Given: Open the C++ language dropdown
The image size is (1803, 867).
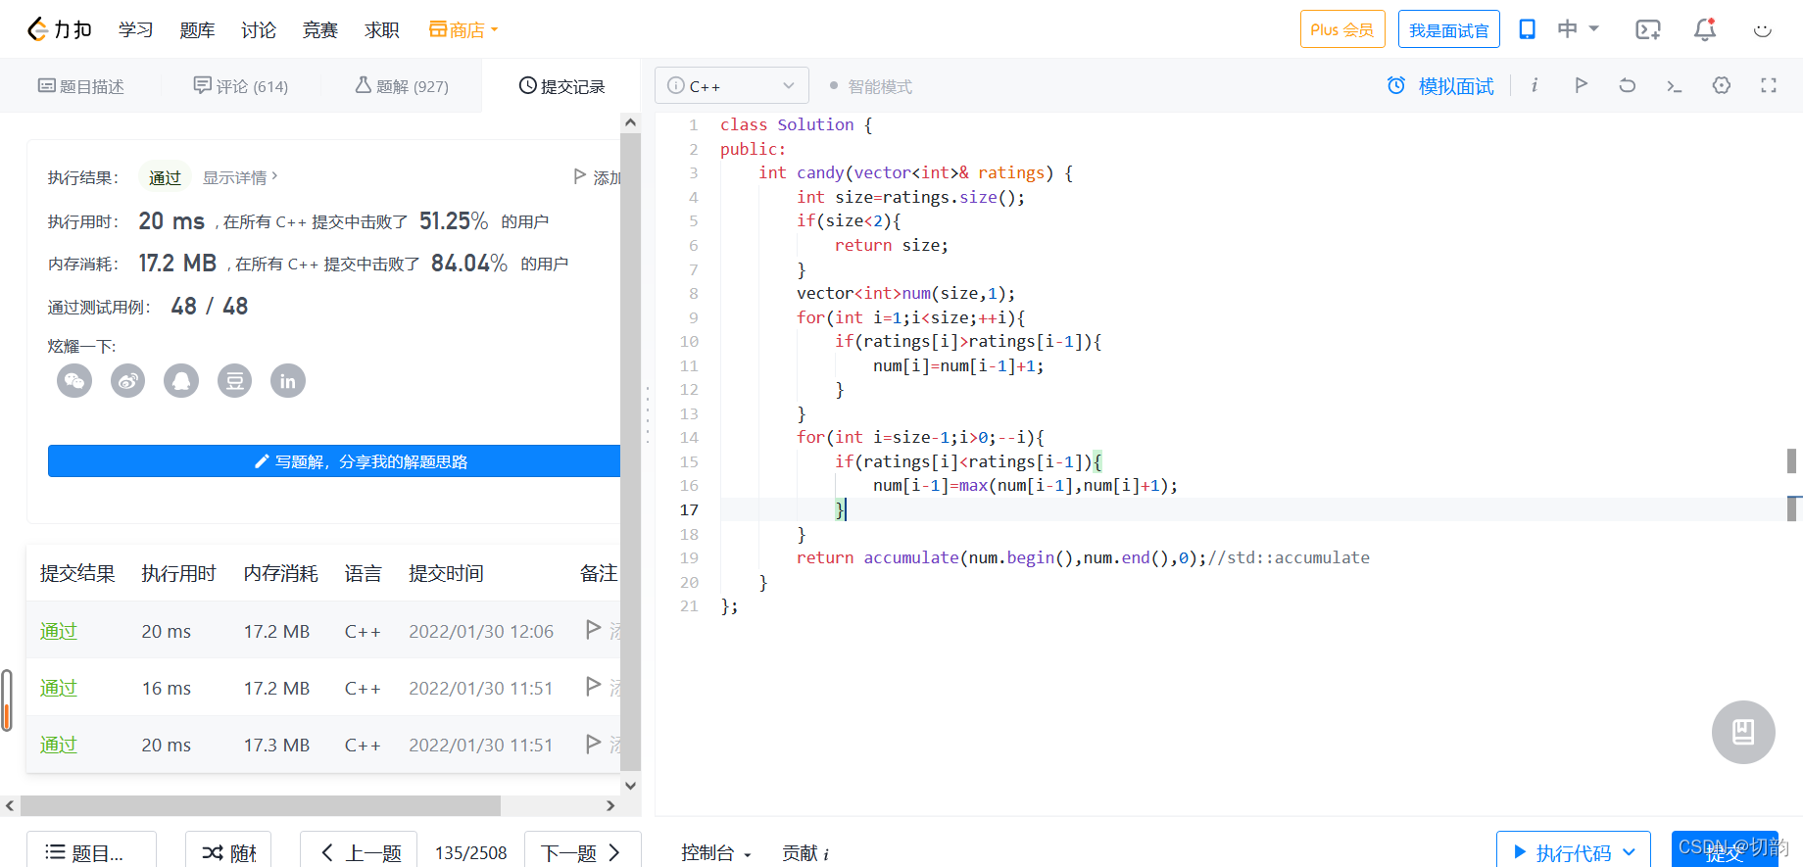Looking at the screenshot, I should pos(732,85).
